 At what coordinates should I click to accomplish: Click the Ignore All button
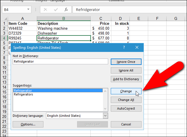point(126,70)
